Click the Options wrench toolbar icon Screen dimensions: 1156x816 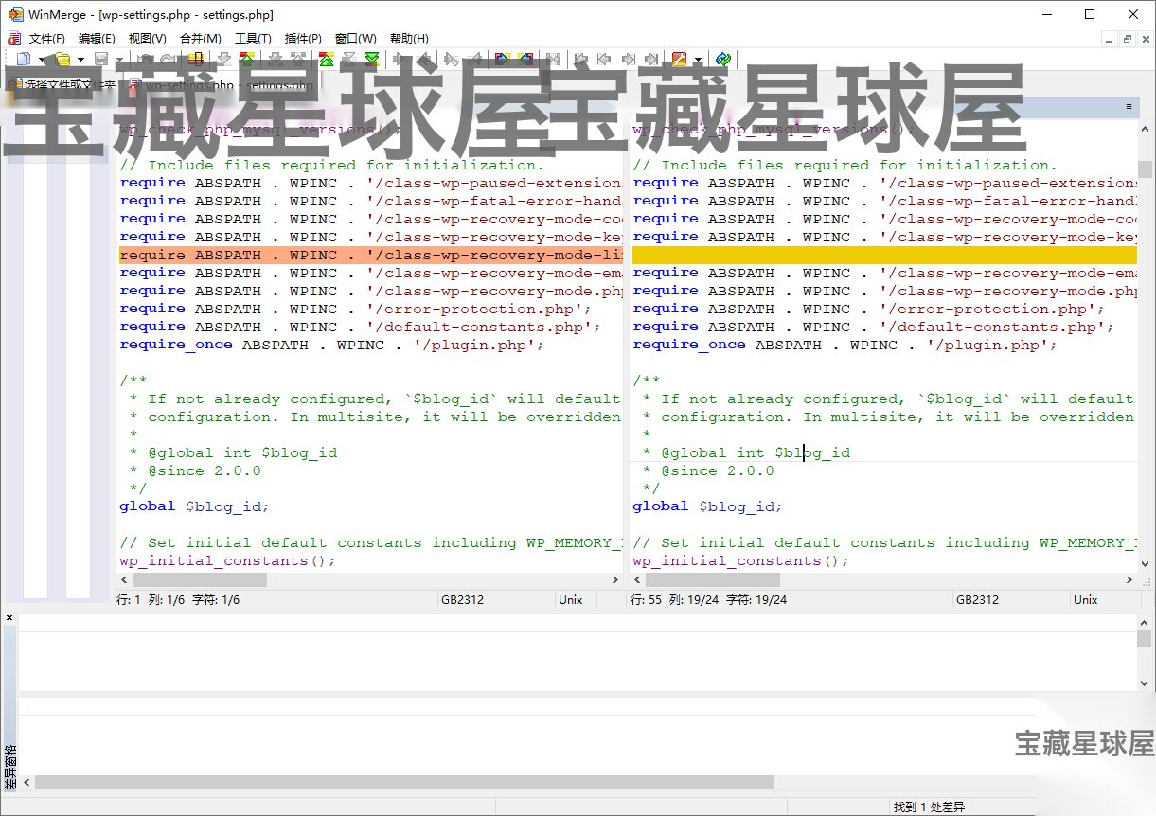(x=678, y=59)
